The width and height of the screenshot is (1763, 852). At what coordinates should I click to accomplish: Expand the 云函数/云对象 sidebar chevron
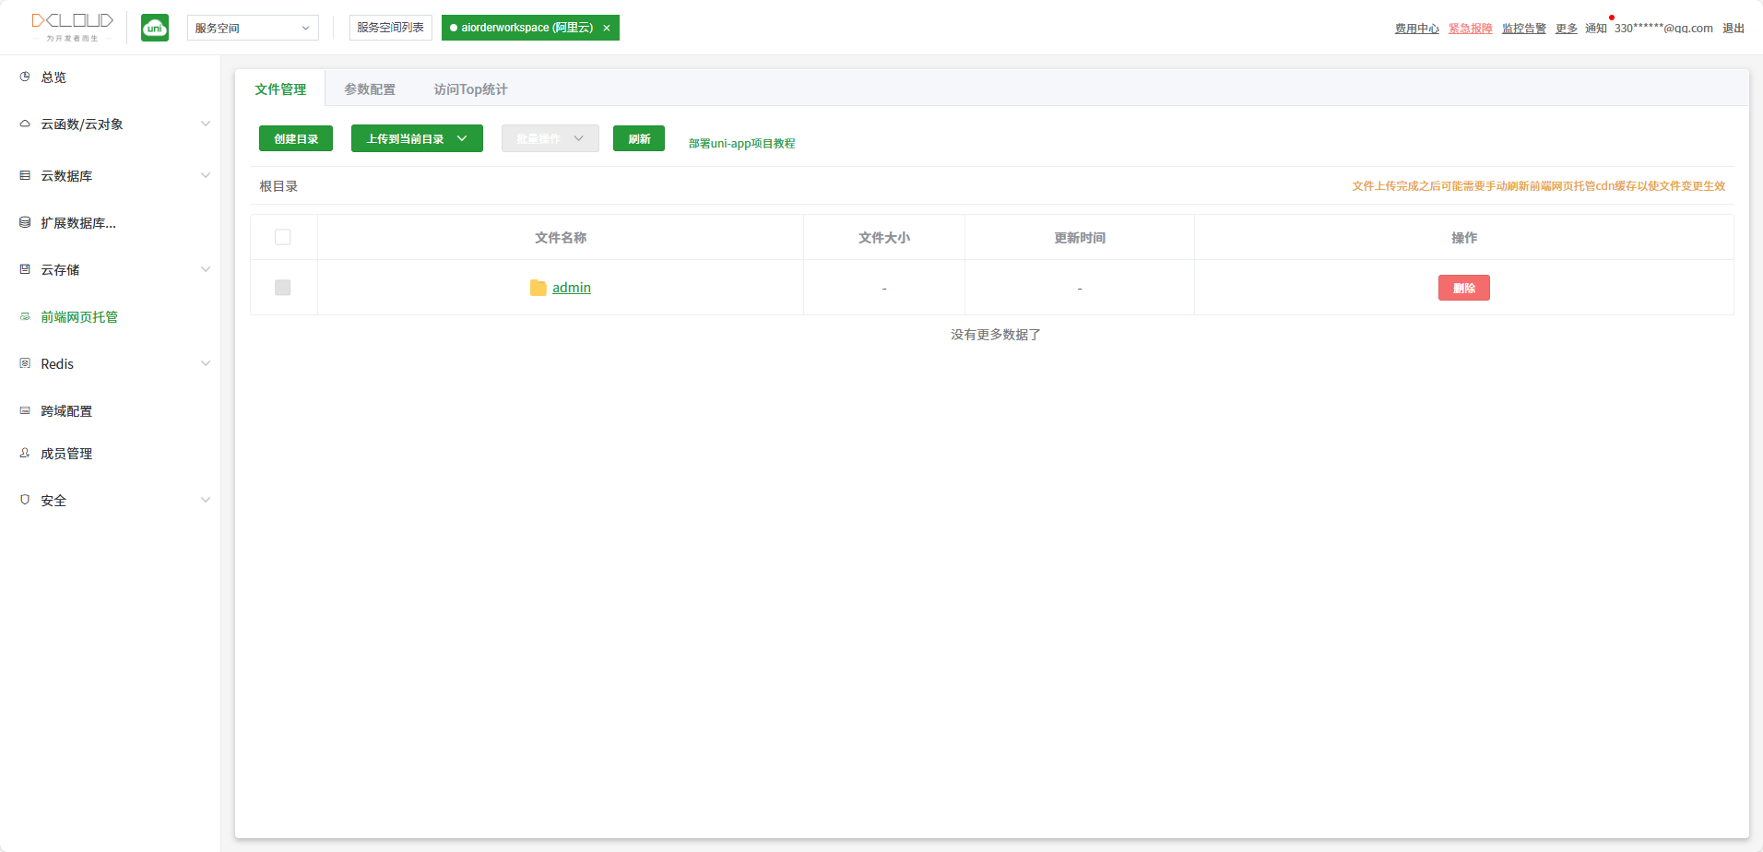pyautogui.click(x=206, y=124)
